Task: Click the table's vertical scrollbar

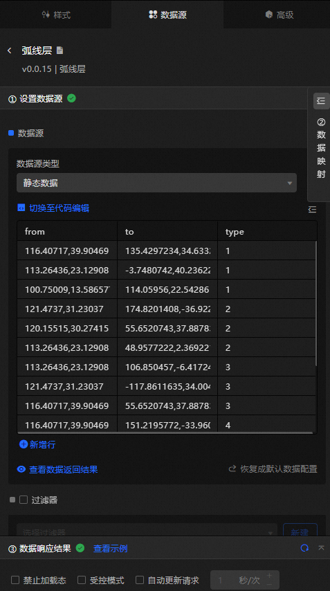Action: [316, 303]
